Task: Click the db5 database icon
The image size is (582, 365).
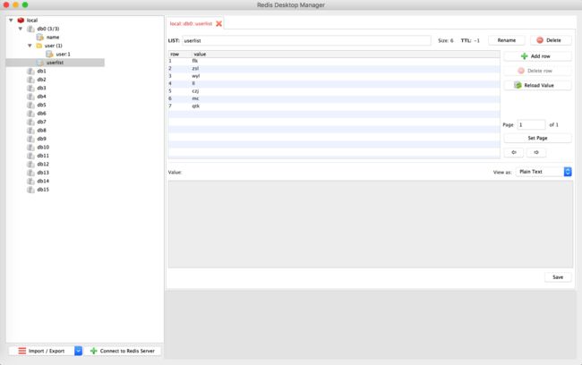Action: pyautogui.click(x=30, y=105)
